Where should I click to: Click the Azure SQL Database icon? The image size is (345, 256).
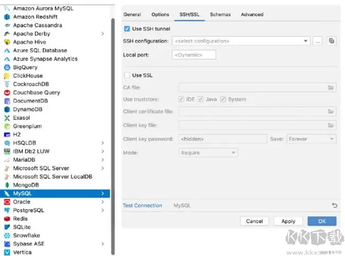[x=7, y=51]
